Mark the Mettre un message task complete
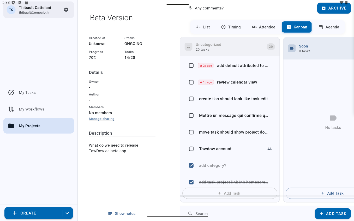This screenshot has width=354, height=221. (x=191, y=115)
